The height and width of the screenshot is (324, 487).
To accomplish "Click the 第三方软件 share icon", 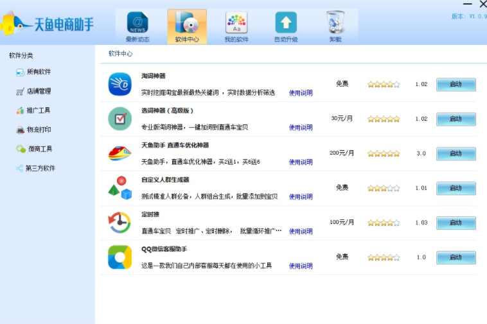I will pyautogui.click(x=19, y=168).
